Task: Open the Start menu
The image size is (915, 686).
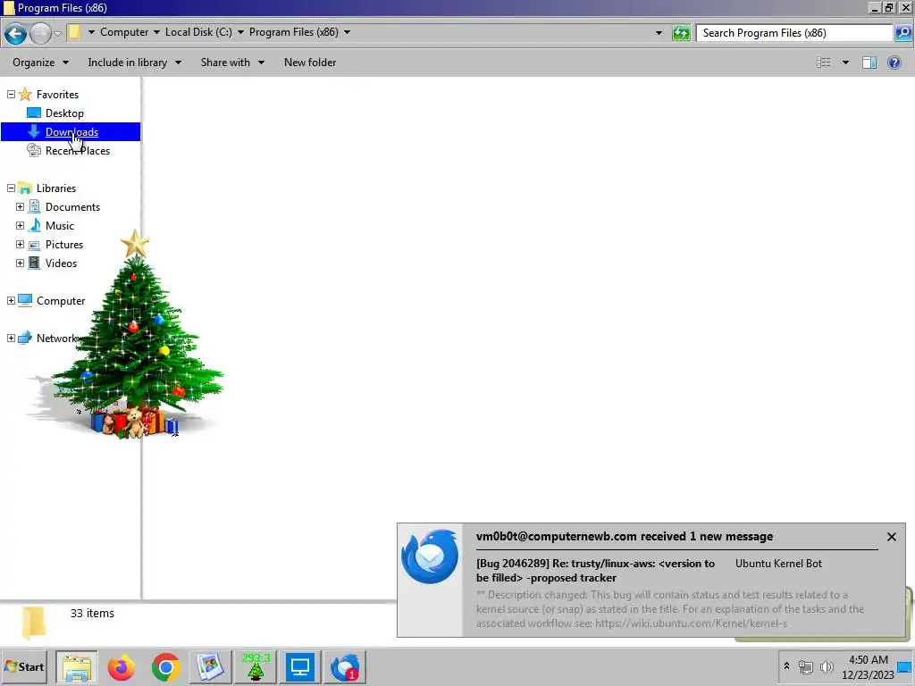Action: click(24, 666)
